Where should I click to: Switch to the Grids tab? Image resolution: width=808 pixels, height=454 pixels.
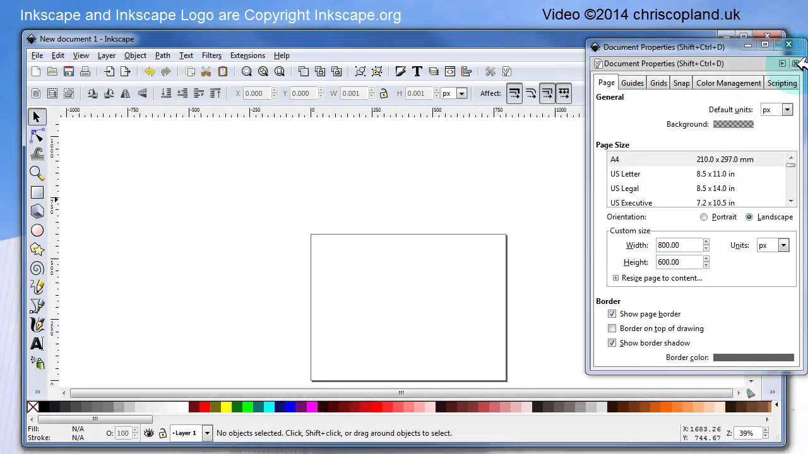[x=658, y=83]
